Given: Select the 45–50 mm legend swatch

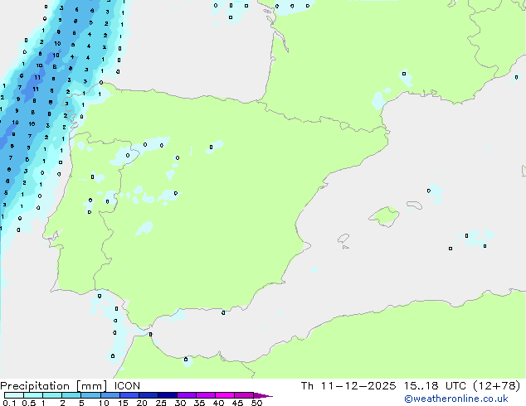Looking at the screenshot, I should pos(244,395).
